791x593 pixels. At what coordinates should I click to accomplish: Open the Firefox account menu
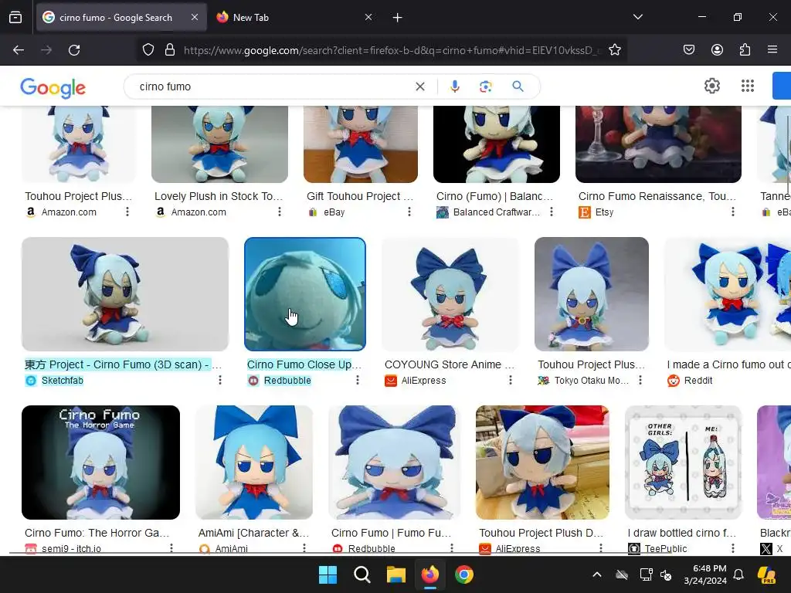click(x=717, y=50)
